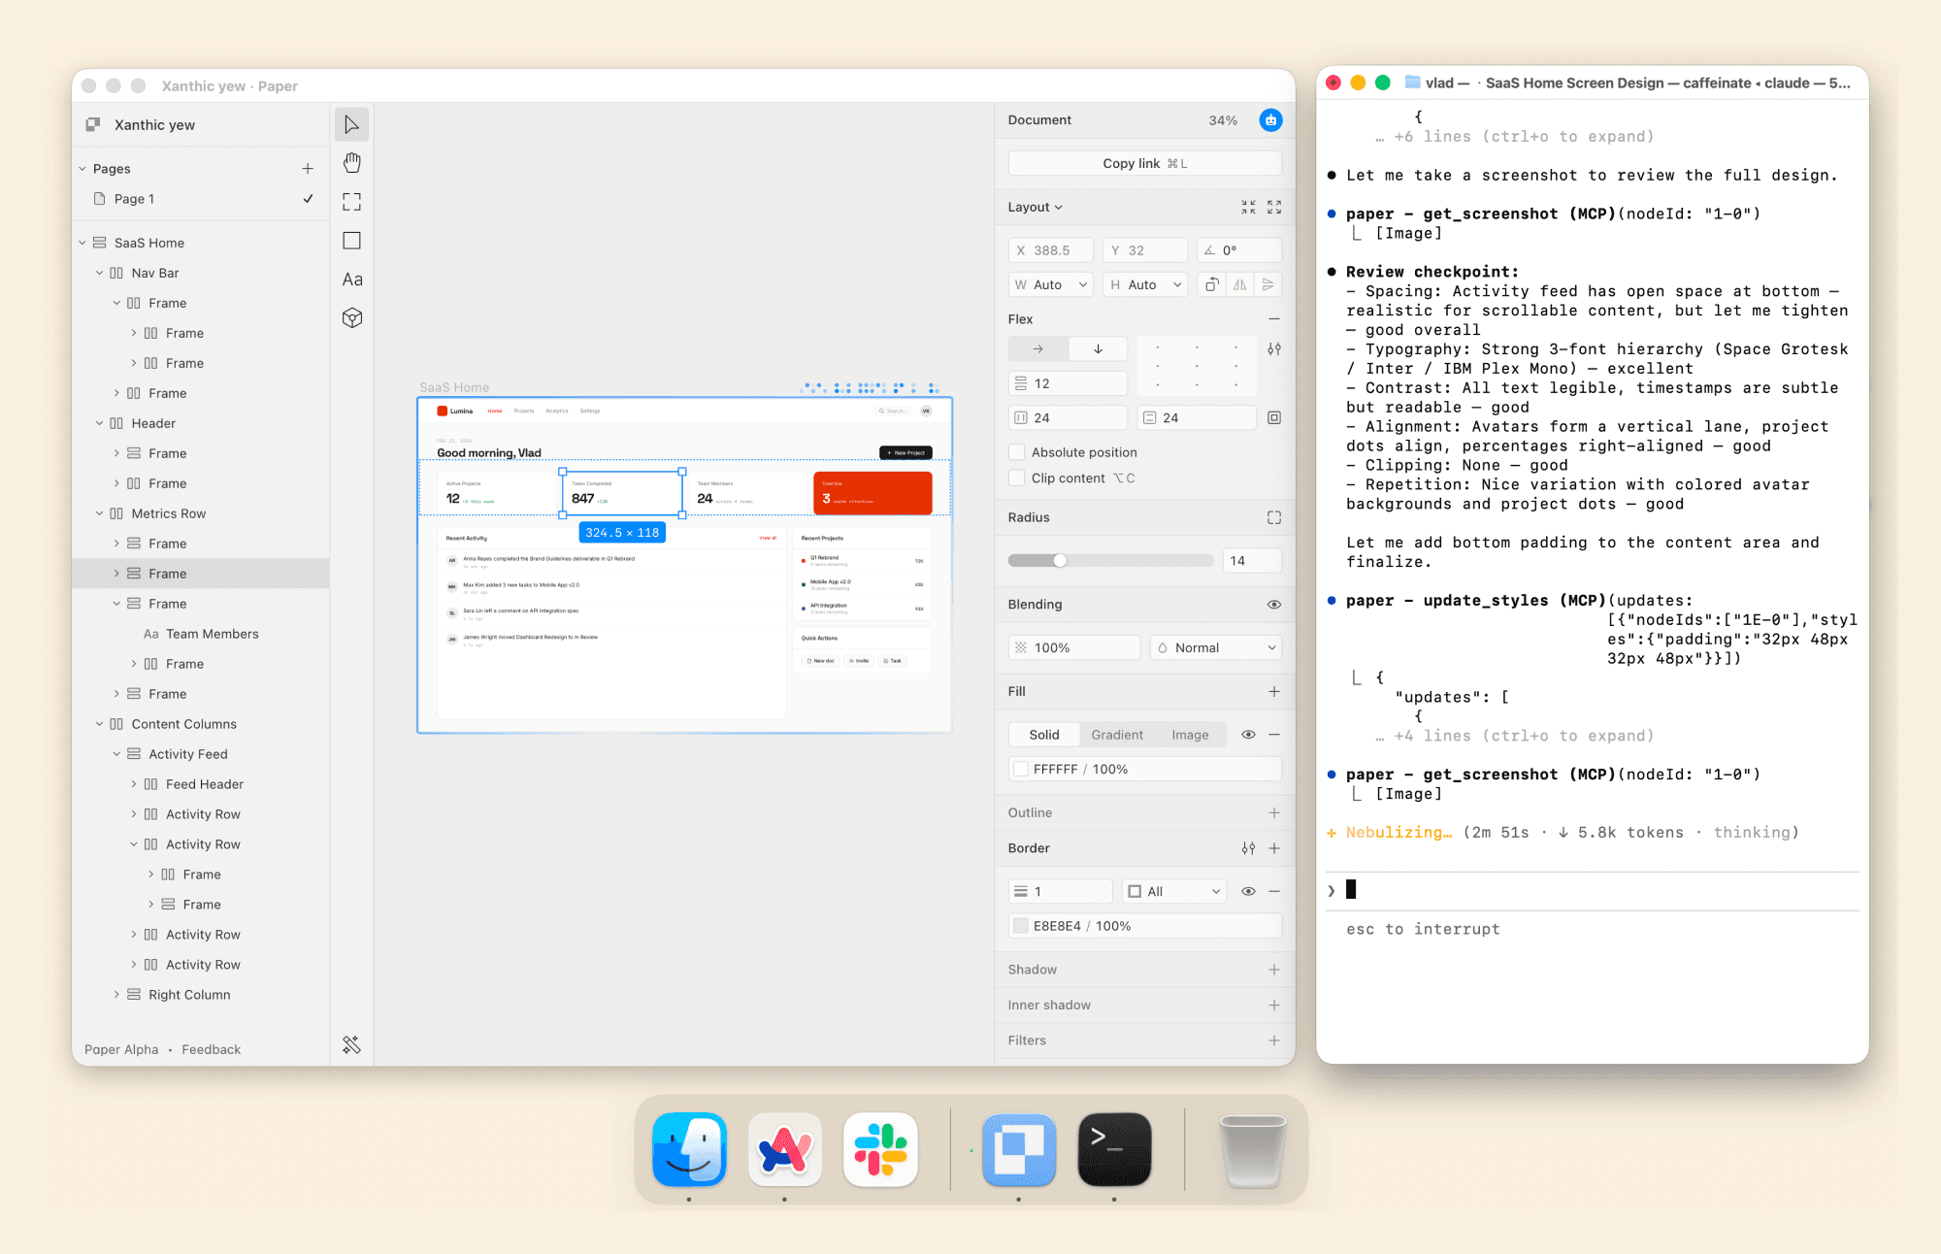Open Slack from the dock

[880, 1150]
